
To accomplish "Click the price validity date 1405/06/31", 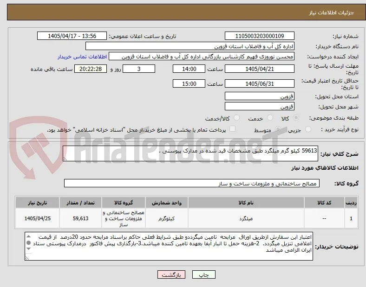I will [260, 83].
